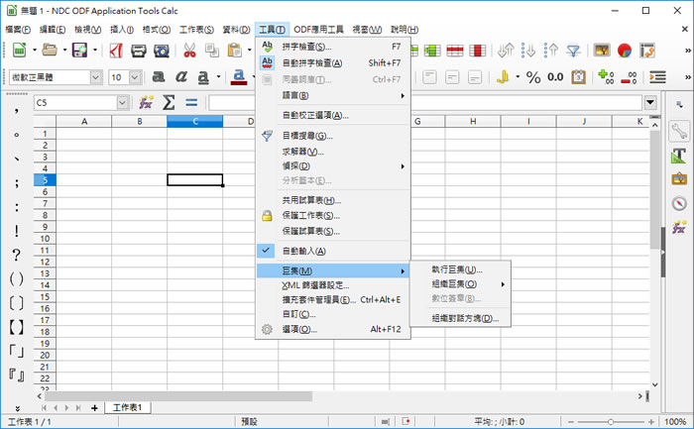Expand the 語言(B) submenu
Viewport: 694px width, 429px height.
tap(333, 95)
